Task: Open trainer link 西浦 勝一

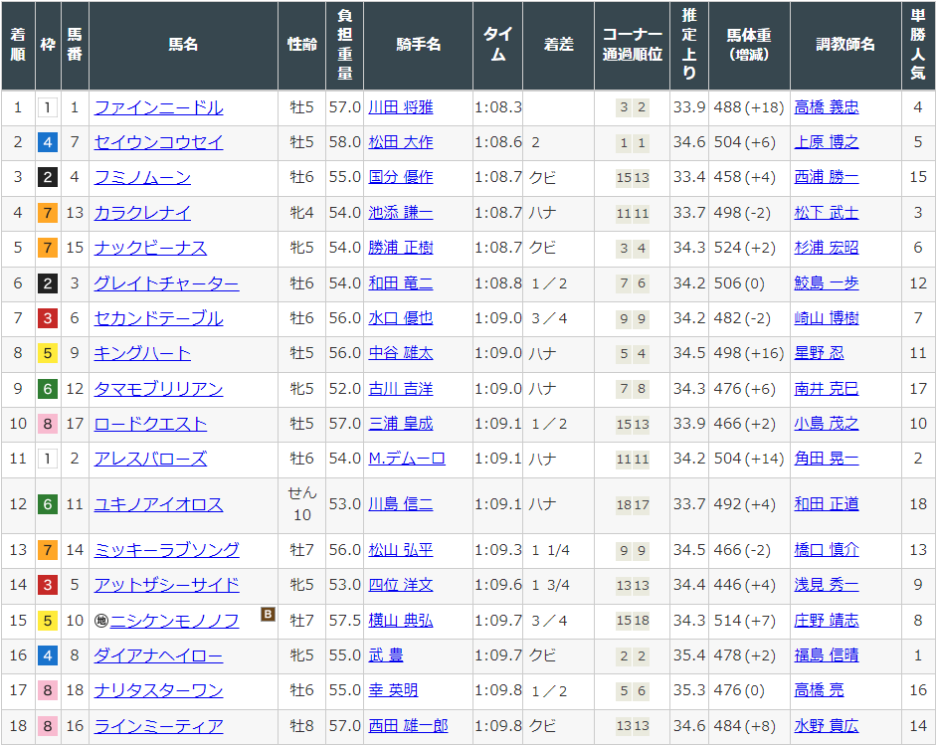Action: pyautogui.click(x=827, y=178)
